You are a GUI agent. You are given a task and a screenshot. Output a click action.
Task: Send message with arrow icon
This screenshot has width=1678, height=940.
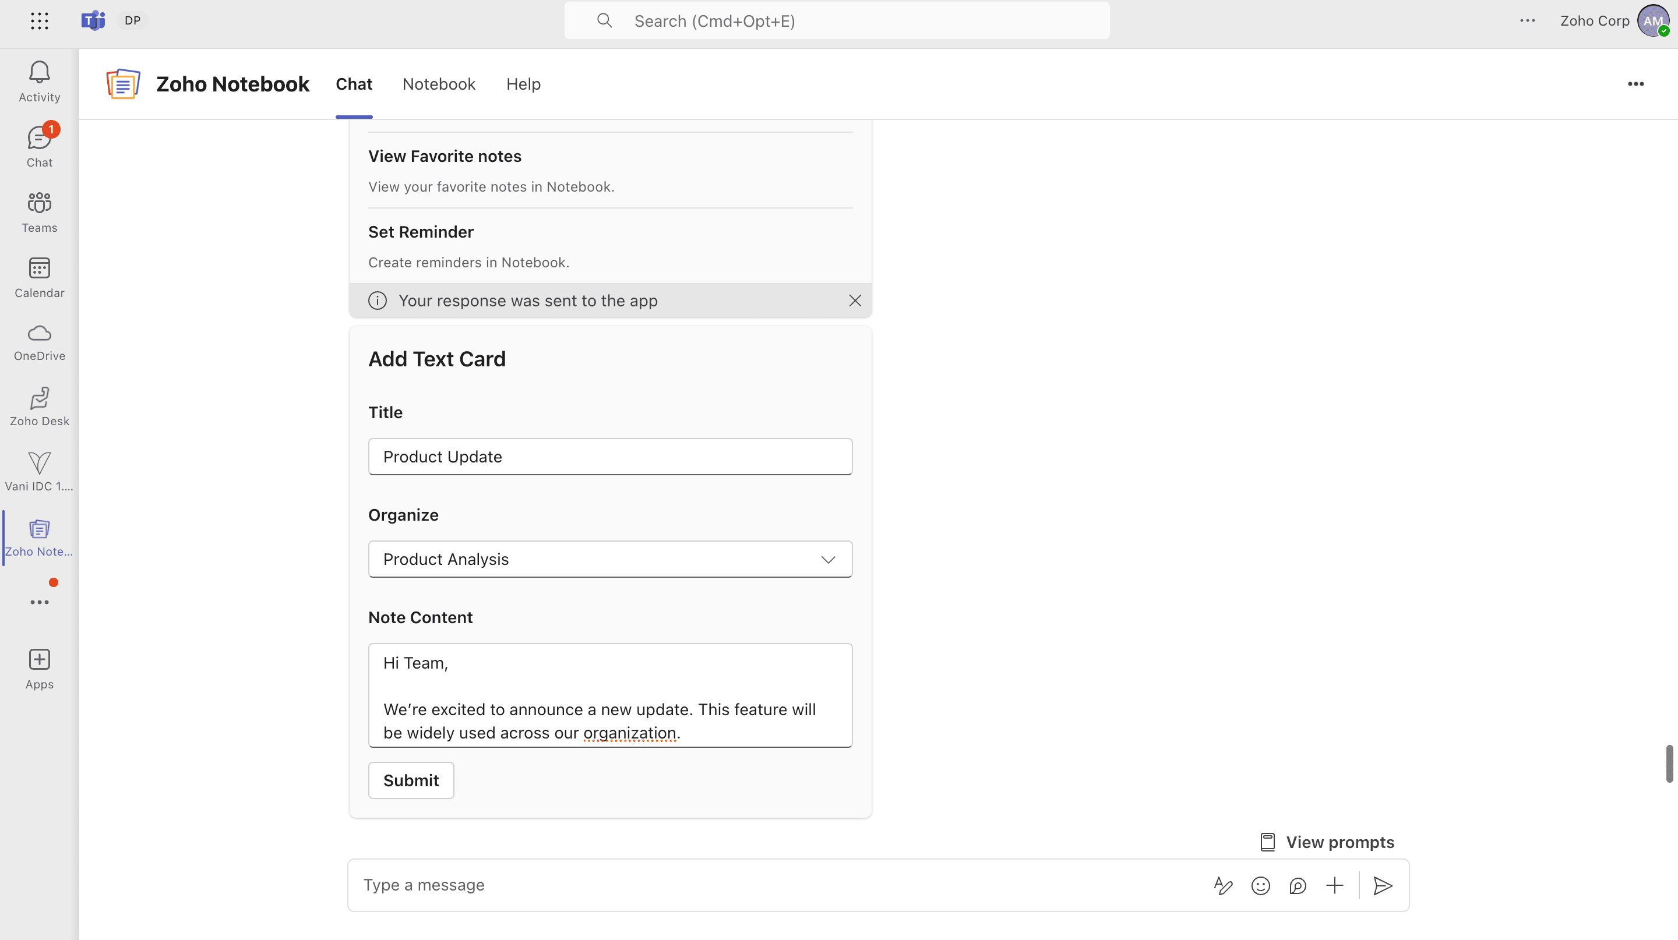pyautogui.click(x=1382, y=885)
